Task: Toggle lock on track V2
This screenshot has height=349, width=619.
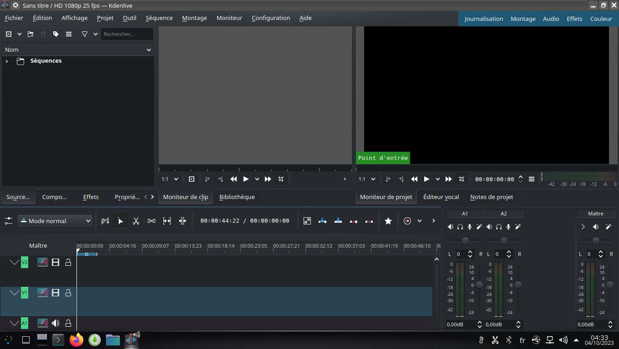Action: (68, 262)
